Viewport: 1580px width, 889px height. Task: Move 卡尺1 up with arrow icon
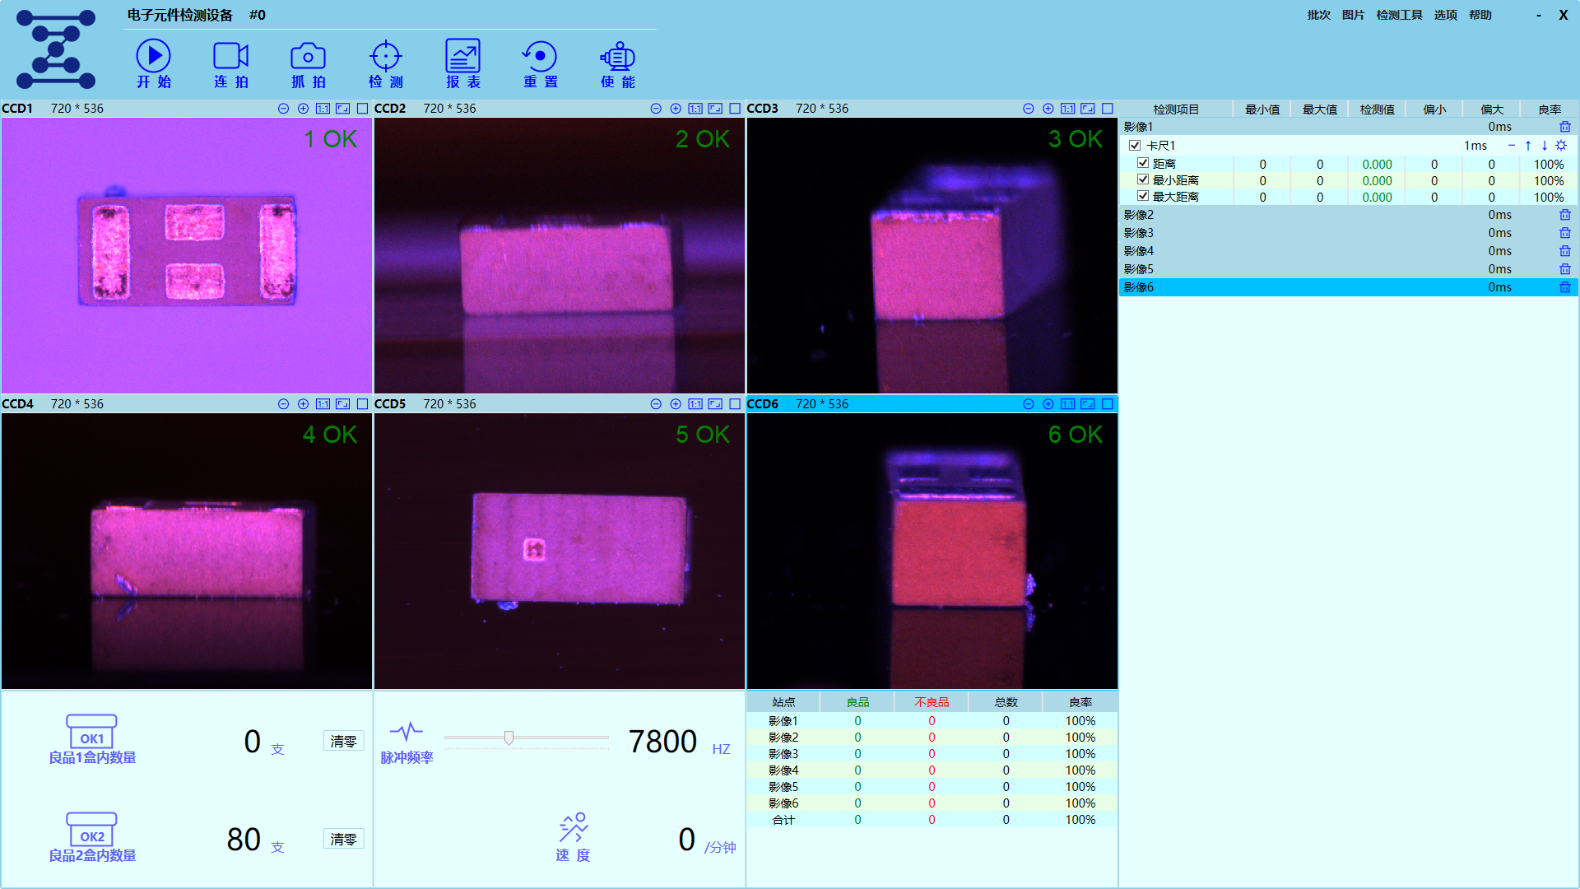[x=1528, y=146]
